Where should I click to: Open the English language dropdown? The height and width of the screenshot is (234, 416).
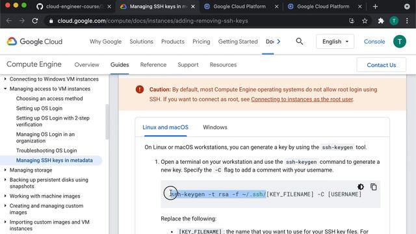click(x=335, y=42)
